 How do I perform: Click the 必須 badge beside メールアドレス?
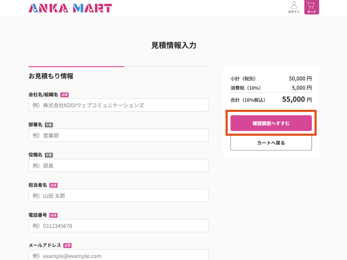(x=67, y=246)
